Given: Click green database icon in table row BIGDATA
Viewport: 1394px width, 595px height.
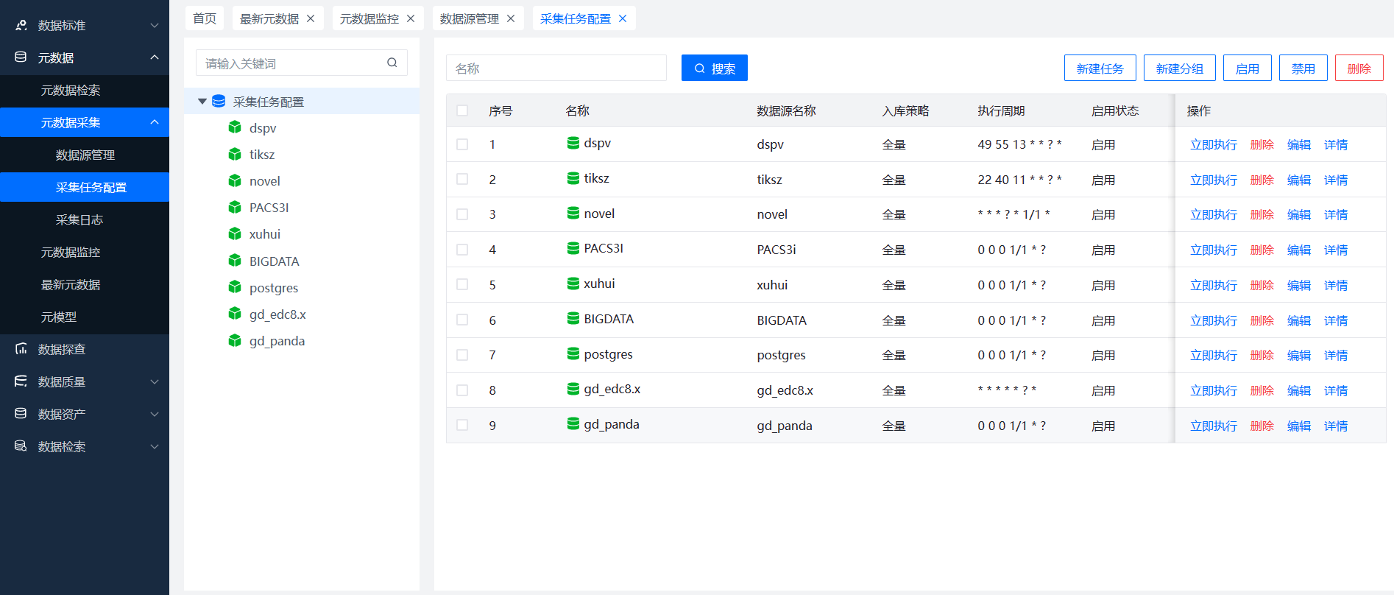Looking at the screenshot, I should point(573,319).
